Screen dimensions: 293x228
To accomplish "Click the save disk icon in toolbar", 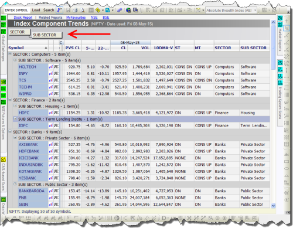I will pyautogui.click(x=68, y=10).
